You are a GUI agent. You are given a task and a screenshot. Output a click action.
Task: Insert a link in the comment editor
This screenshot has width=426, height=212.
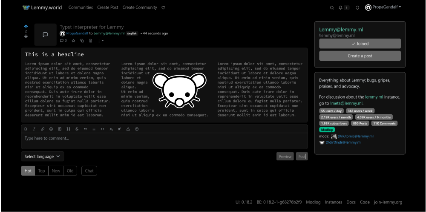pos(43,129)
